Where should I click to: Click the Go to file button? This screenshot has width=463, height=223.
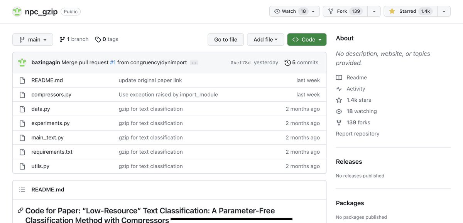tap(226, 39)
